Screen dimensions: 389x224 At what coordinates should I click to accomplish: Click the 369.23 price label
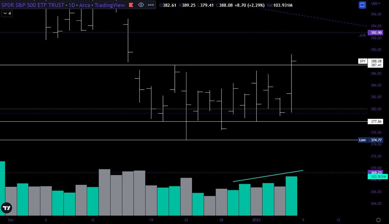click(376, 173)
